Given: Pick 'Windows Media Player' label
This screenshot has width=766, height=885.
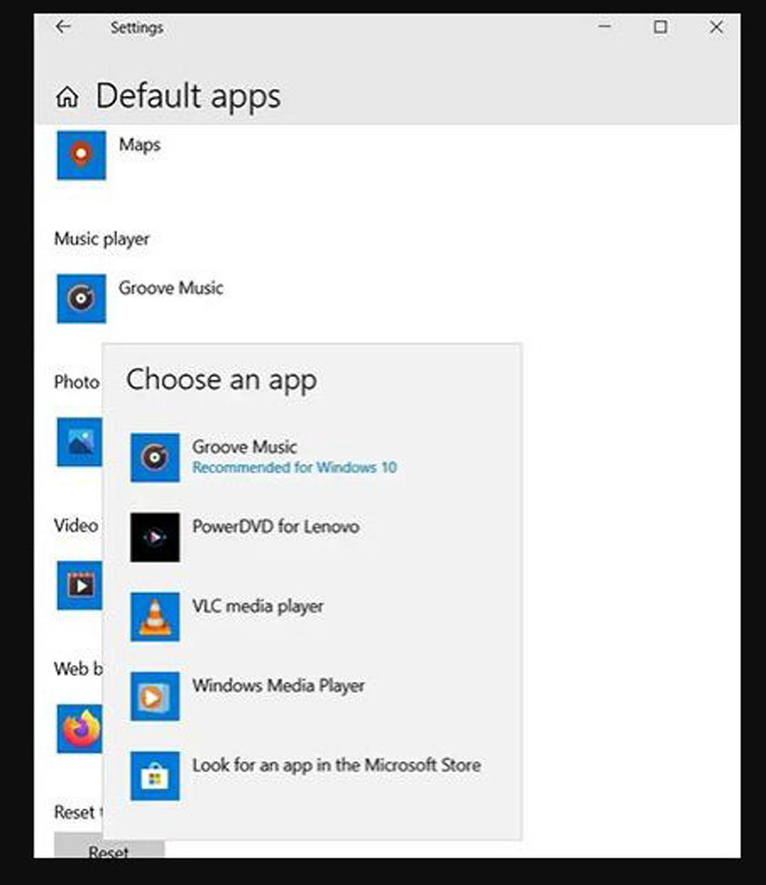Looking at the screenshot, I should 279,686.
